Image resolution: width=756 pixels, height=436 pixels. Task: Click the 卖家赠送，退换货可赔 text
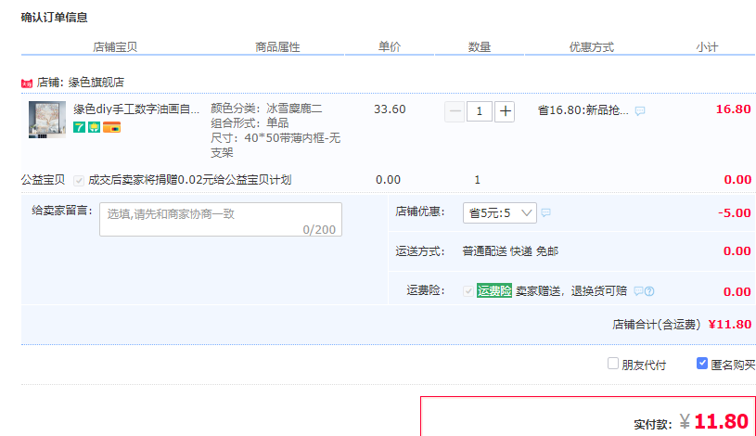tap(571, 291)
